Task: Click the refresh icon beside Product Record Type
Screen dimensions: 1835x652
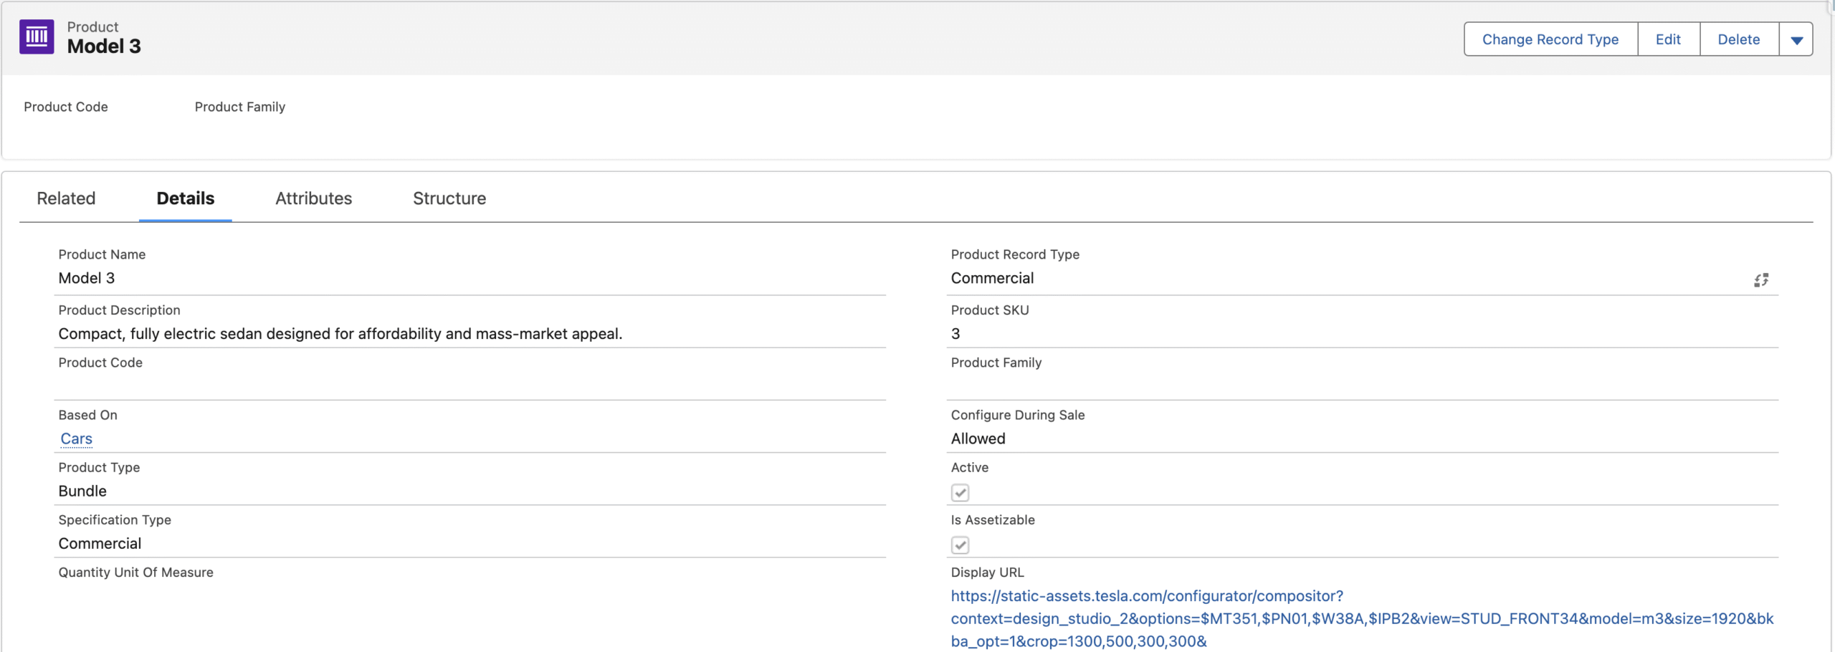Action: coord(1761,279)
